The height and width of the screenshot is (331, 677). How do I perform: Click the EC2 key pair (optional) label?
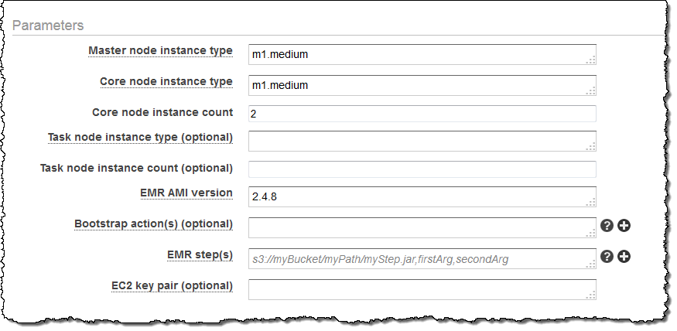point(172,286)
